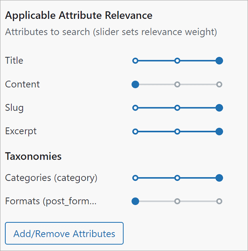Set Title relevance slider to middle stop
The height and width of the screenshot is (251, 248).
click(x=177, y=61)
